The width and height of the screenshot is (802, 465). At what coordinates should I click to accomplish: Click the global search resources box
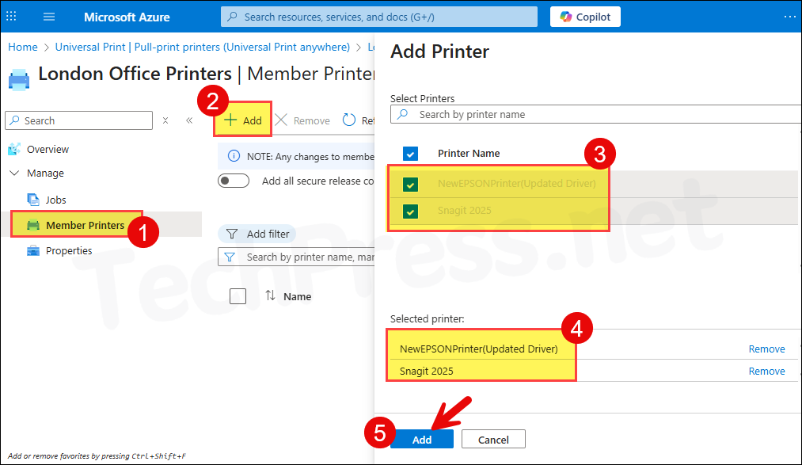point(379,17)
